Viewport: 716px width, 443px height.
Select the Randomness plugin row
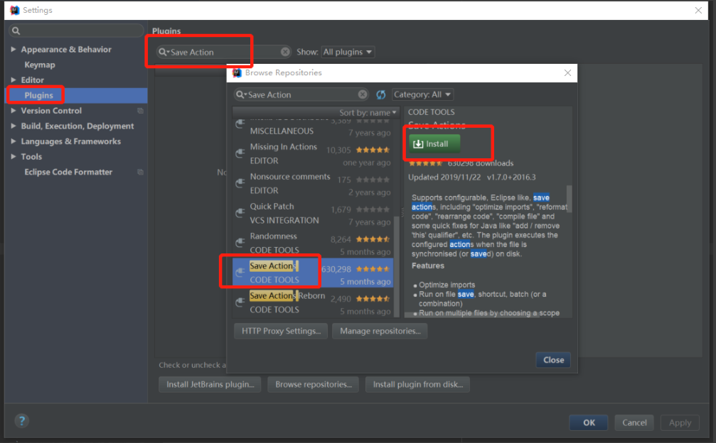click(x=313, y=243)
